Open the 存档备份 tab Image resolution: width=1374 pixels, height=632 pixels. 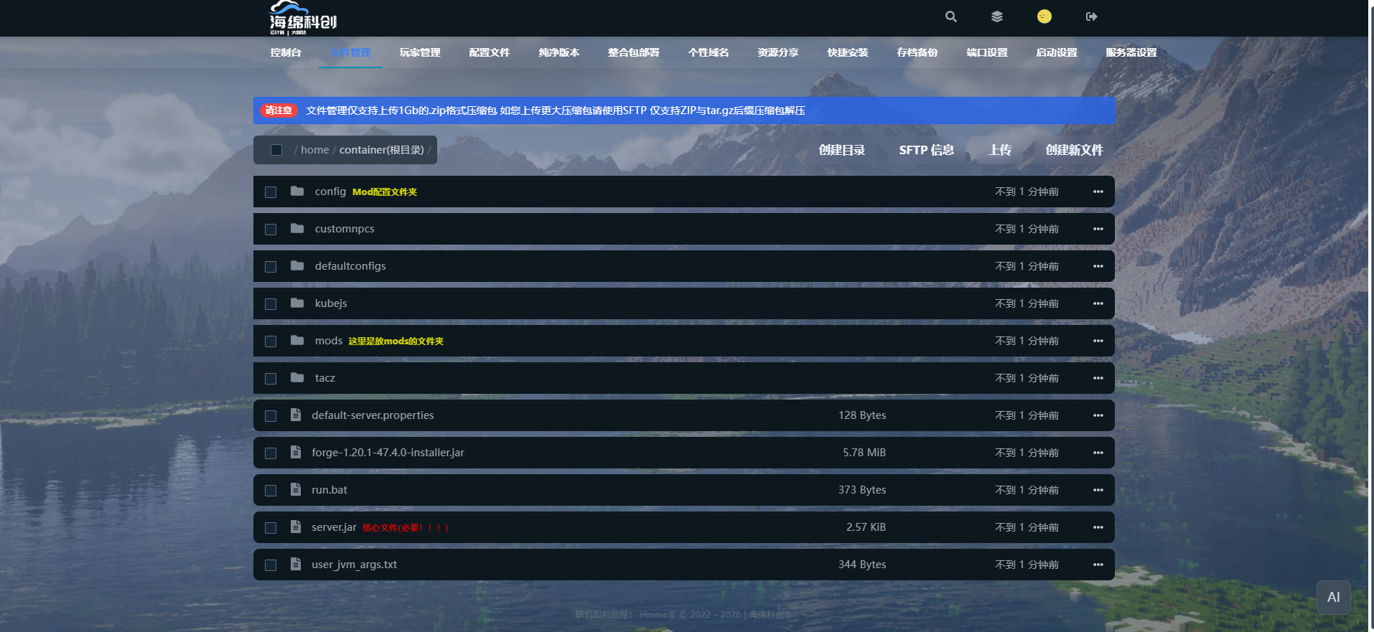click(x=917, y=52)
